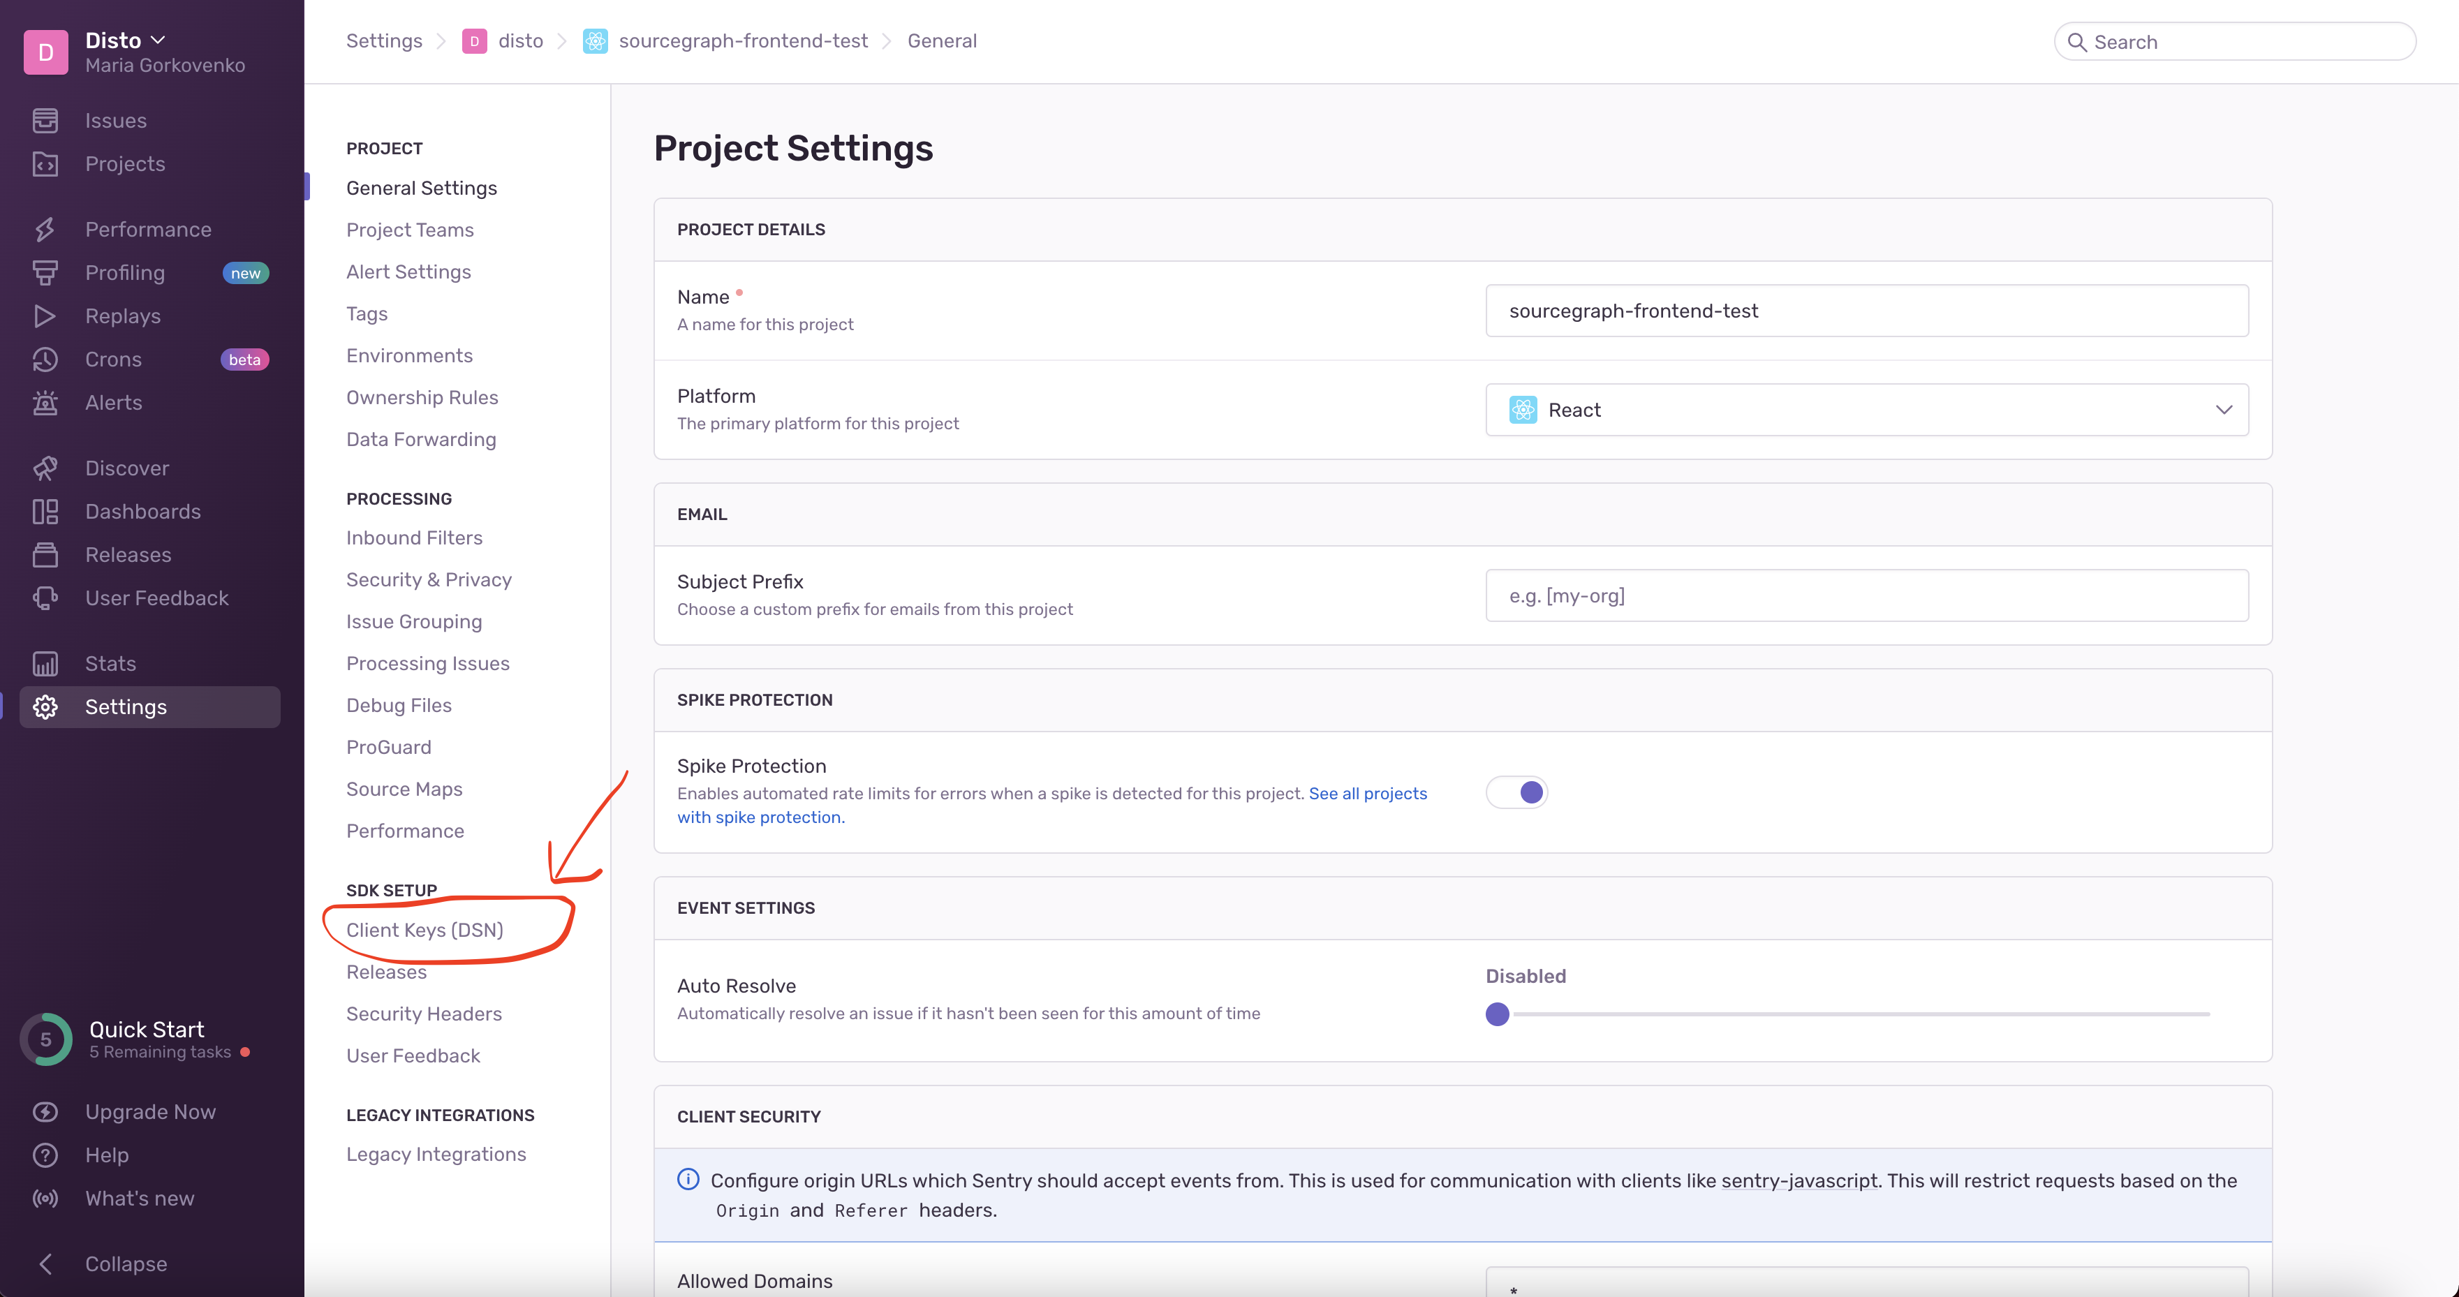The height and width of the screenshot is (1297, 2459).
Task: Toggle the Spike Protection switch
Action: click(x=1517, y=792)
